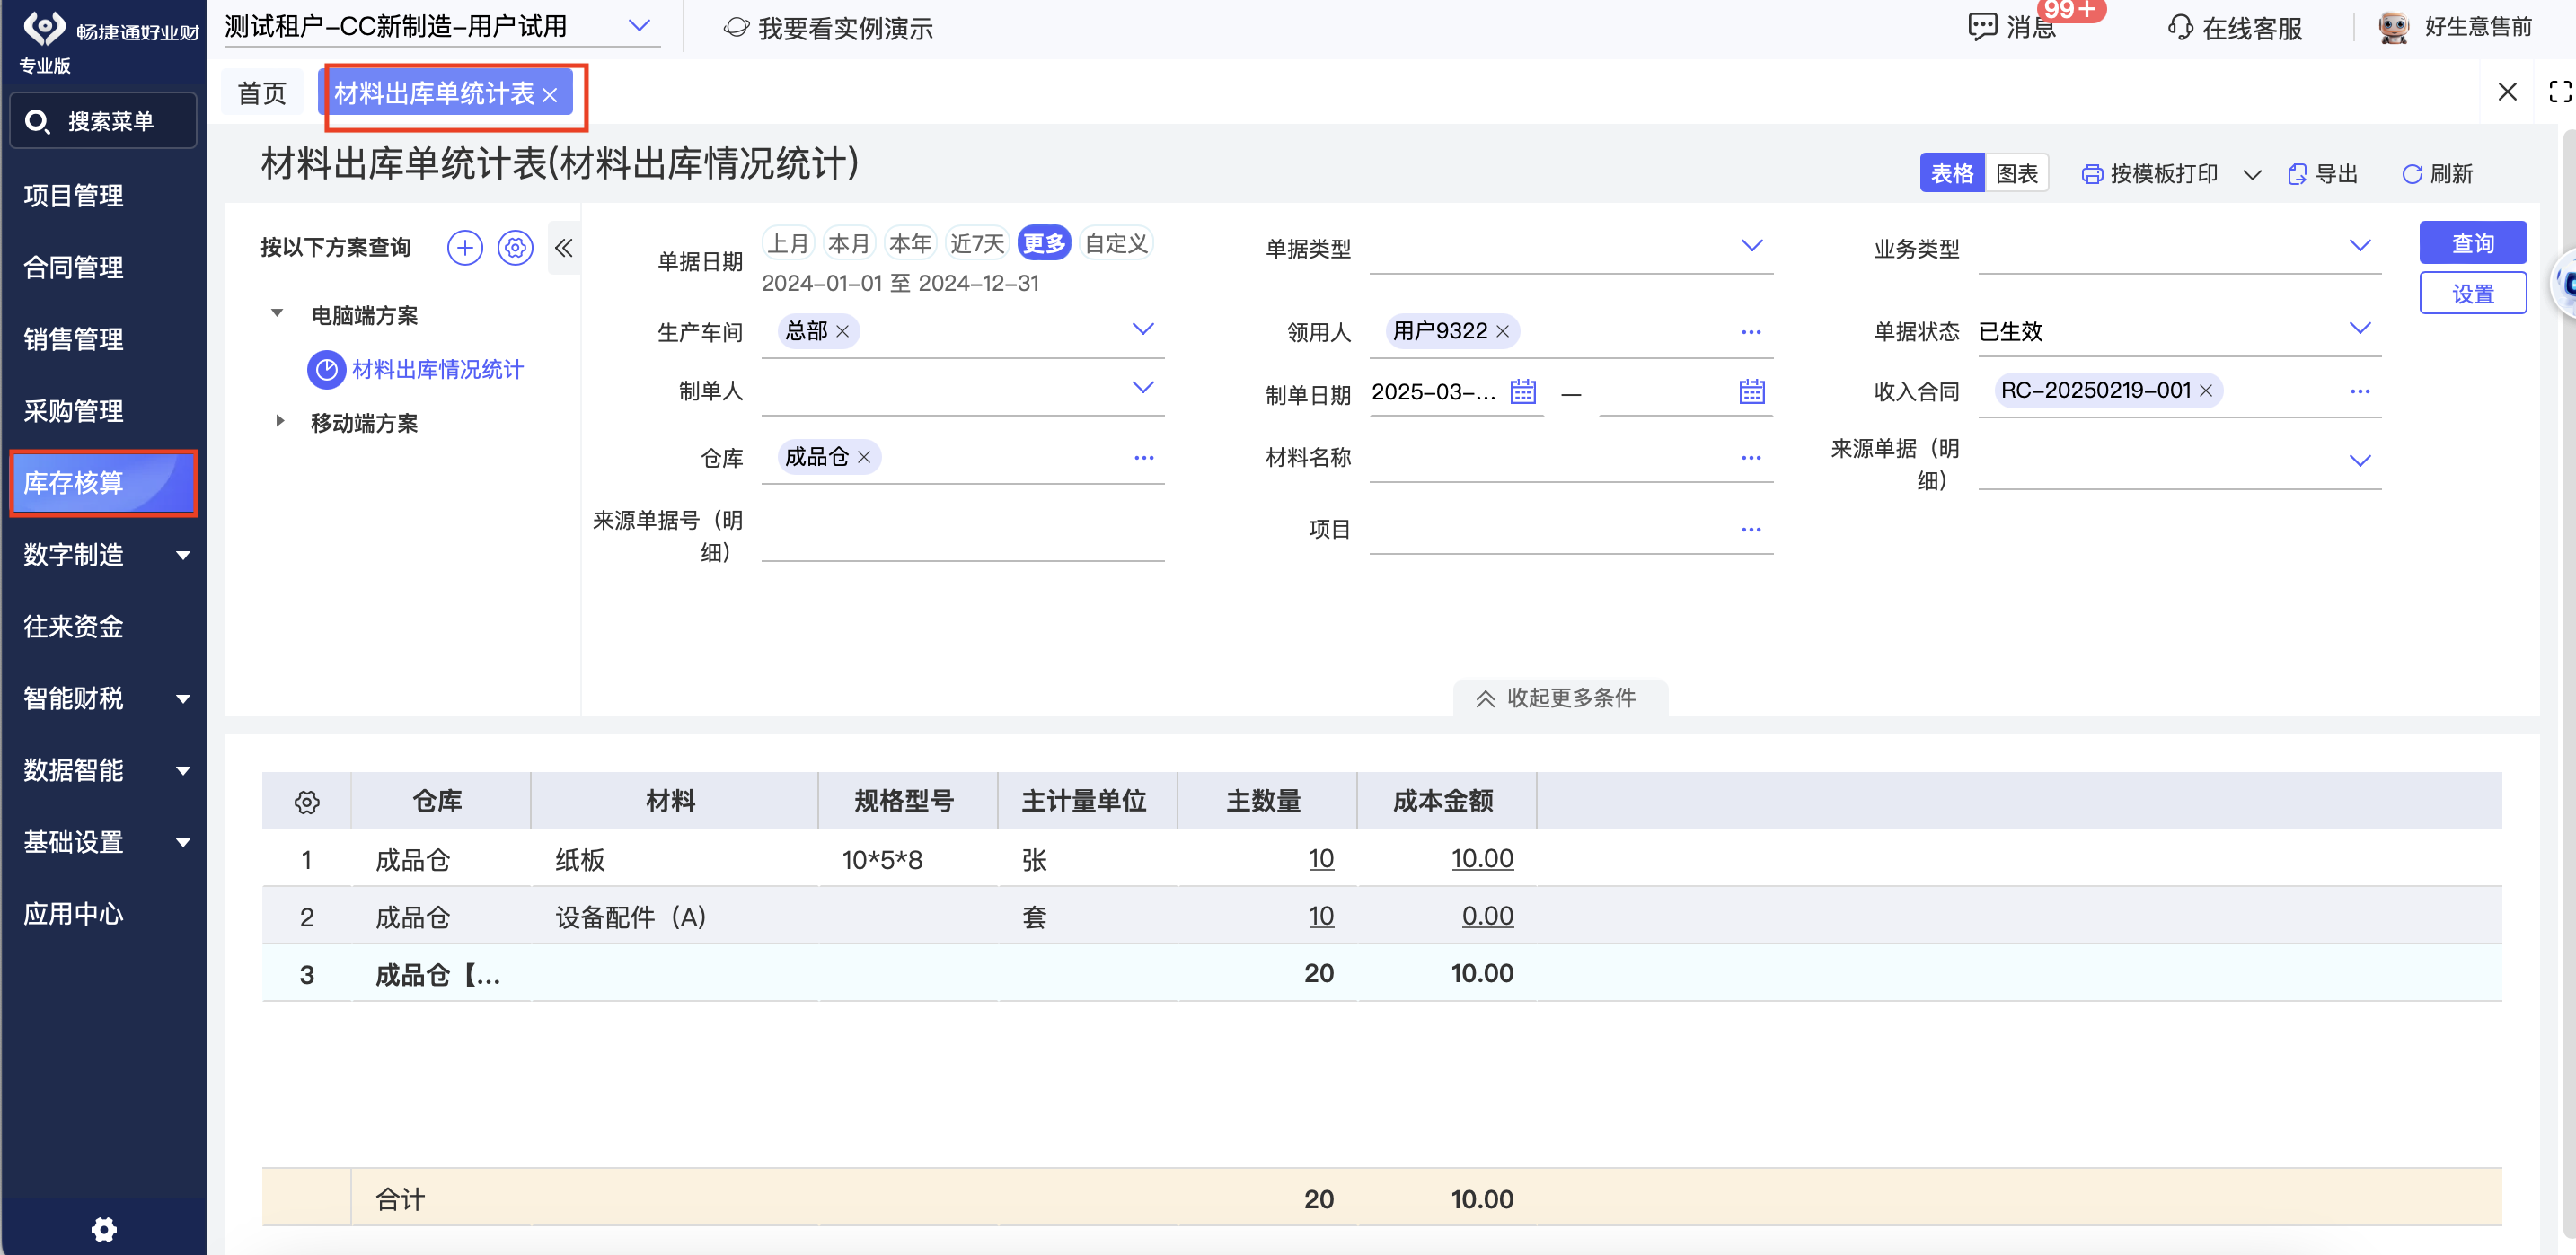Remove RC-20250219-001 contract tag
Image resolution: width=2576 pixels, height=1255 pixels.
pyautogui.click(x=2205, y=391)
